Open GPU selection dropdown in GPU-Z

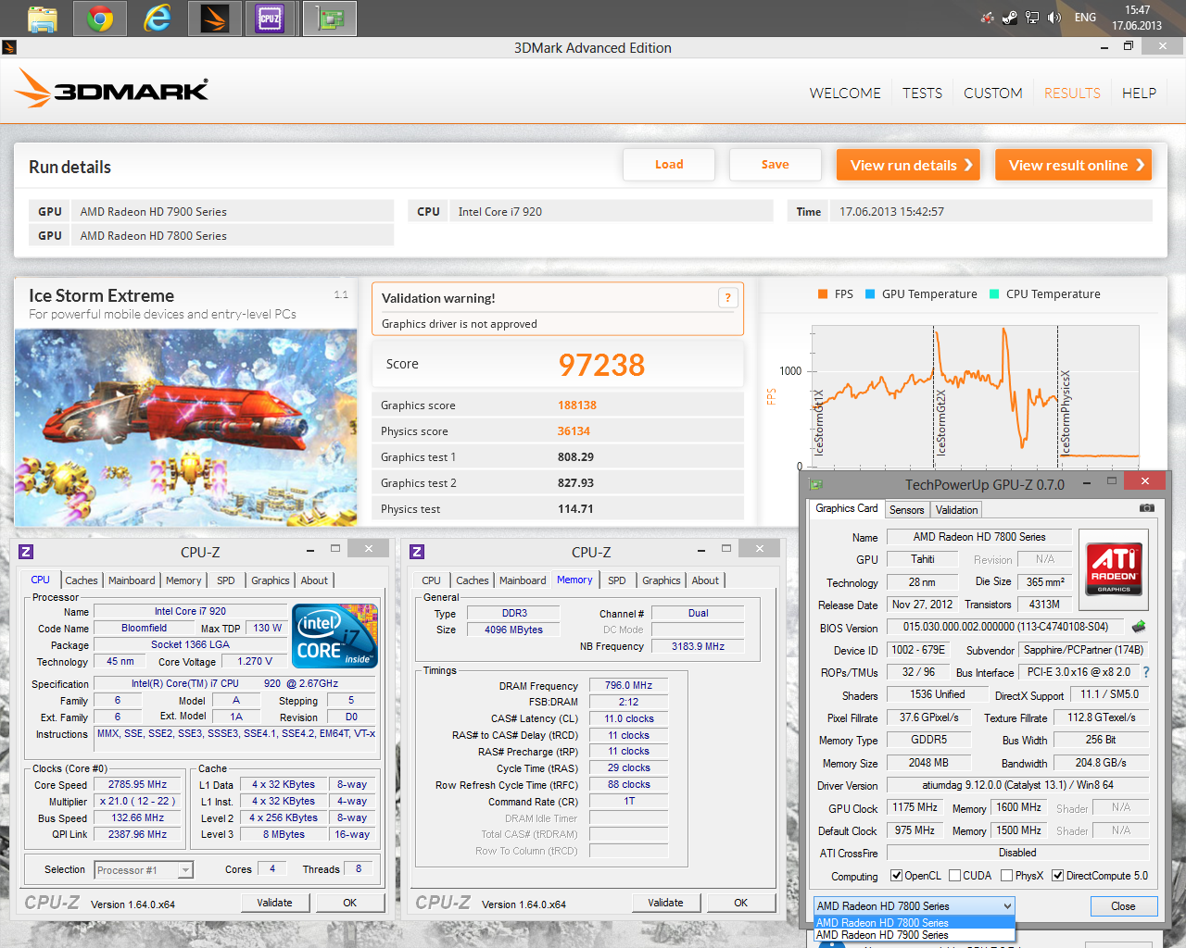coord(915,906)
